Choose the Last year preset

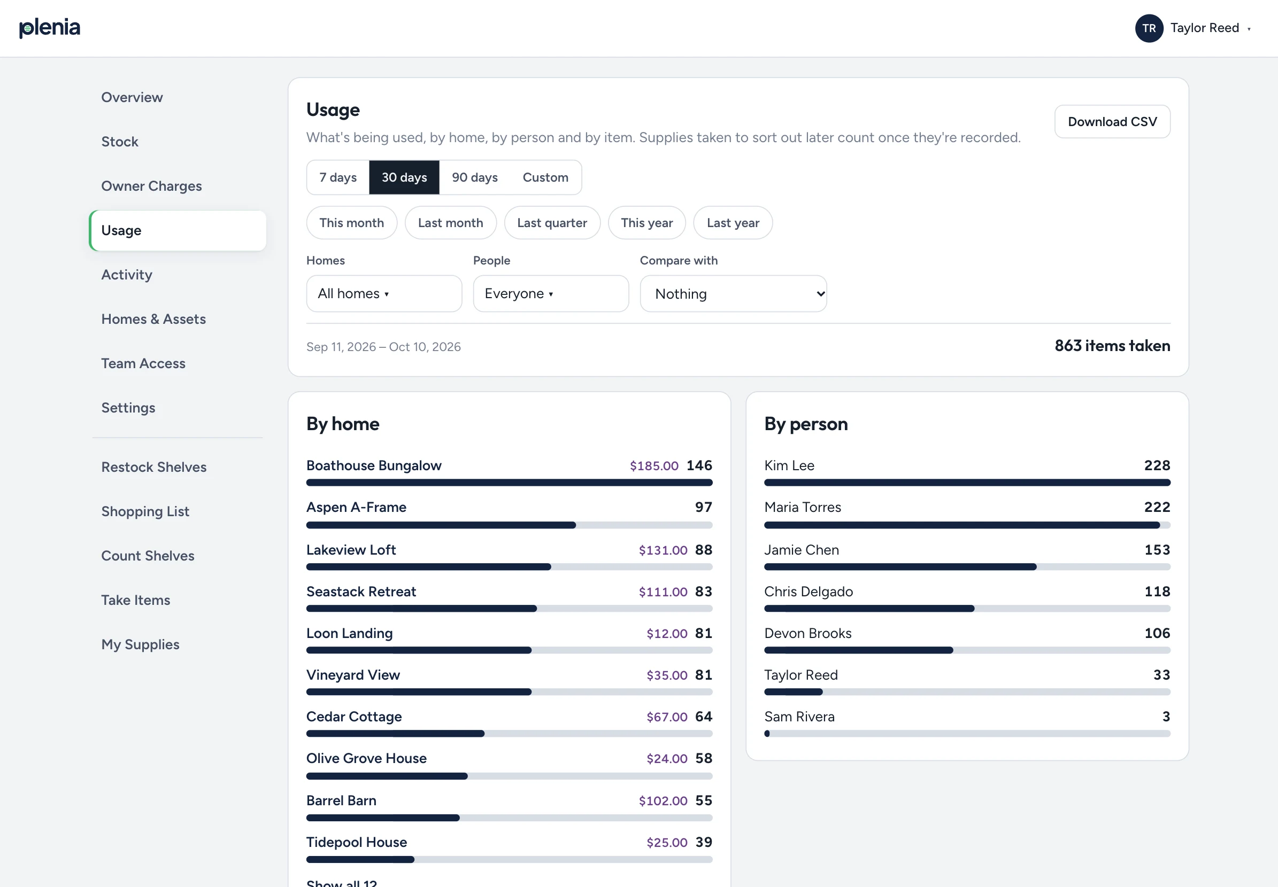point(733,223)
